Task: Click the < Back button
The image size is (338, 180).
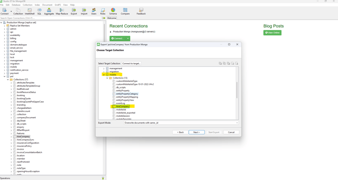Action: (x=180, y=132)
